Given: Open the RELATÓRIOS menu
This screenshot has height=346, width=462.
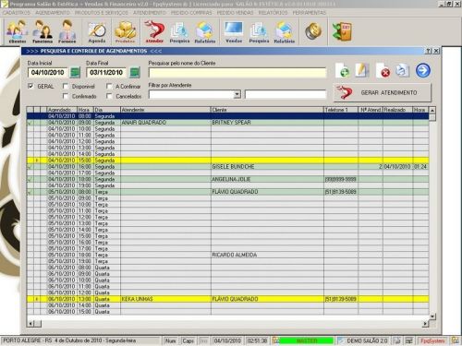Looking at the screenshot, I should click(273, 13).
